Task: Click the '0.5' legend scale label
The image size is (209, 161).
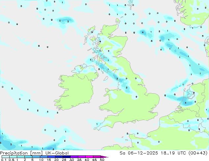Action: (x=12, y=160)
